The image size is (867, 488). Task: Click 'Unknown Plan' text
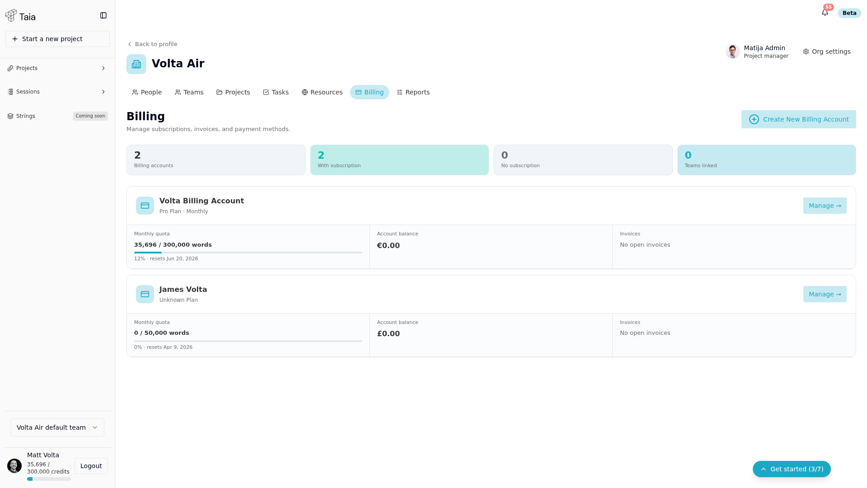coord(178,300)
